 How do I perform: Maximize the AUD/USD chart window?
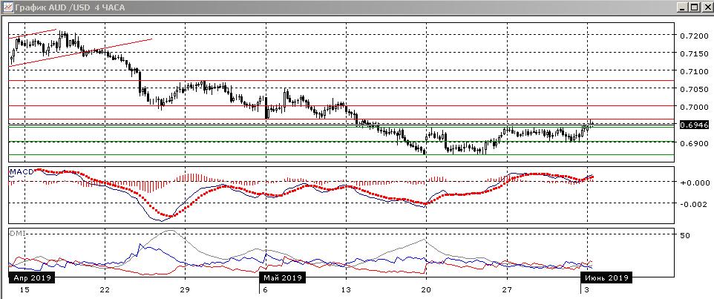coord(694,7)
